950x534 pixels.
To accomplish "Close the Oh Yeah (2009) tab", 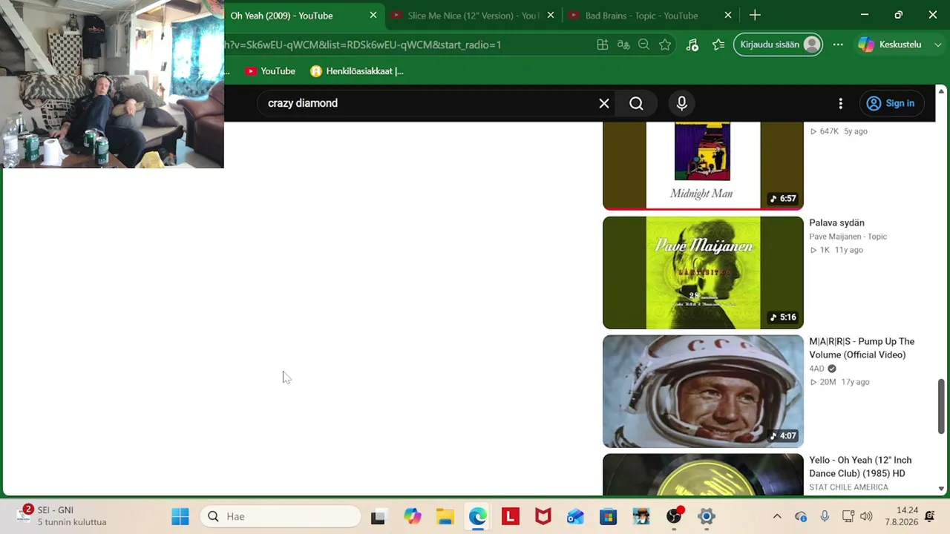I will (373, 15).
